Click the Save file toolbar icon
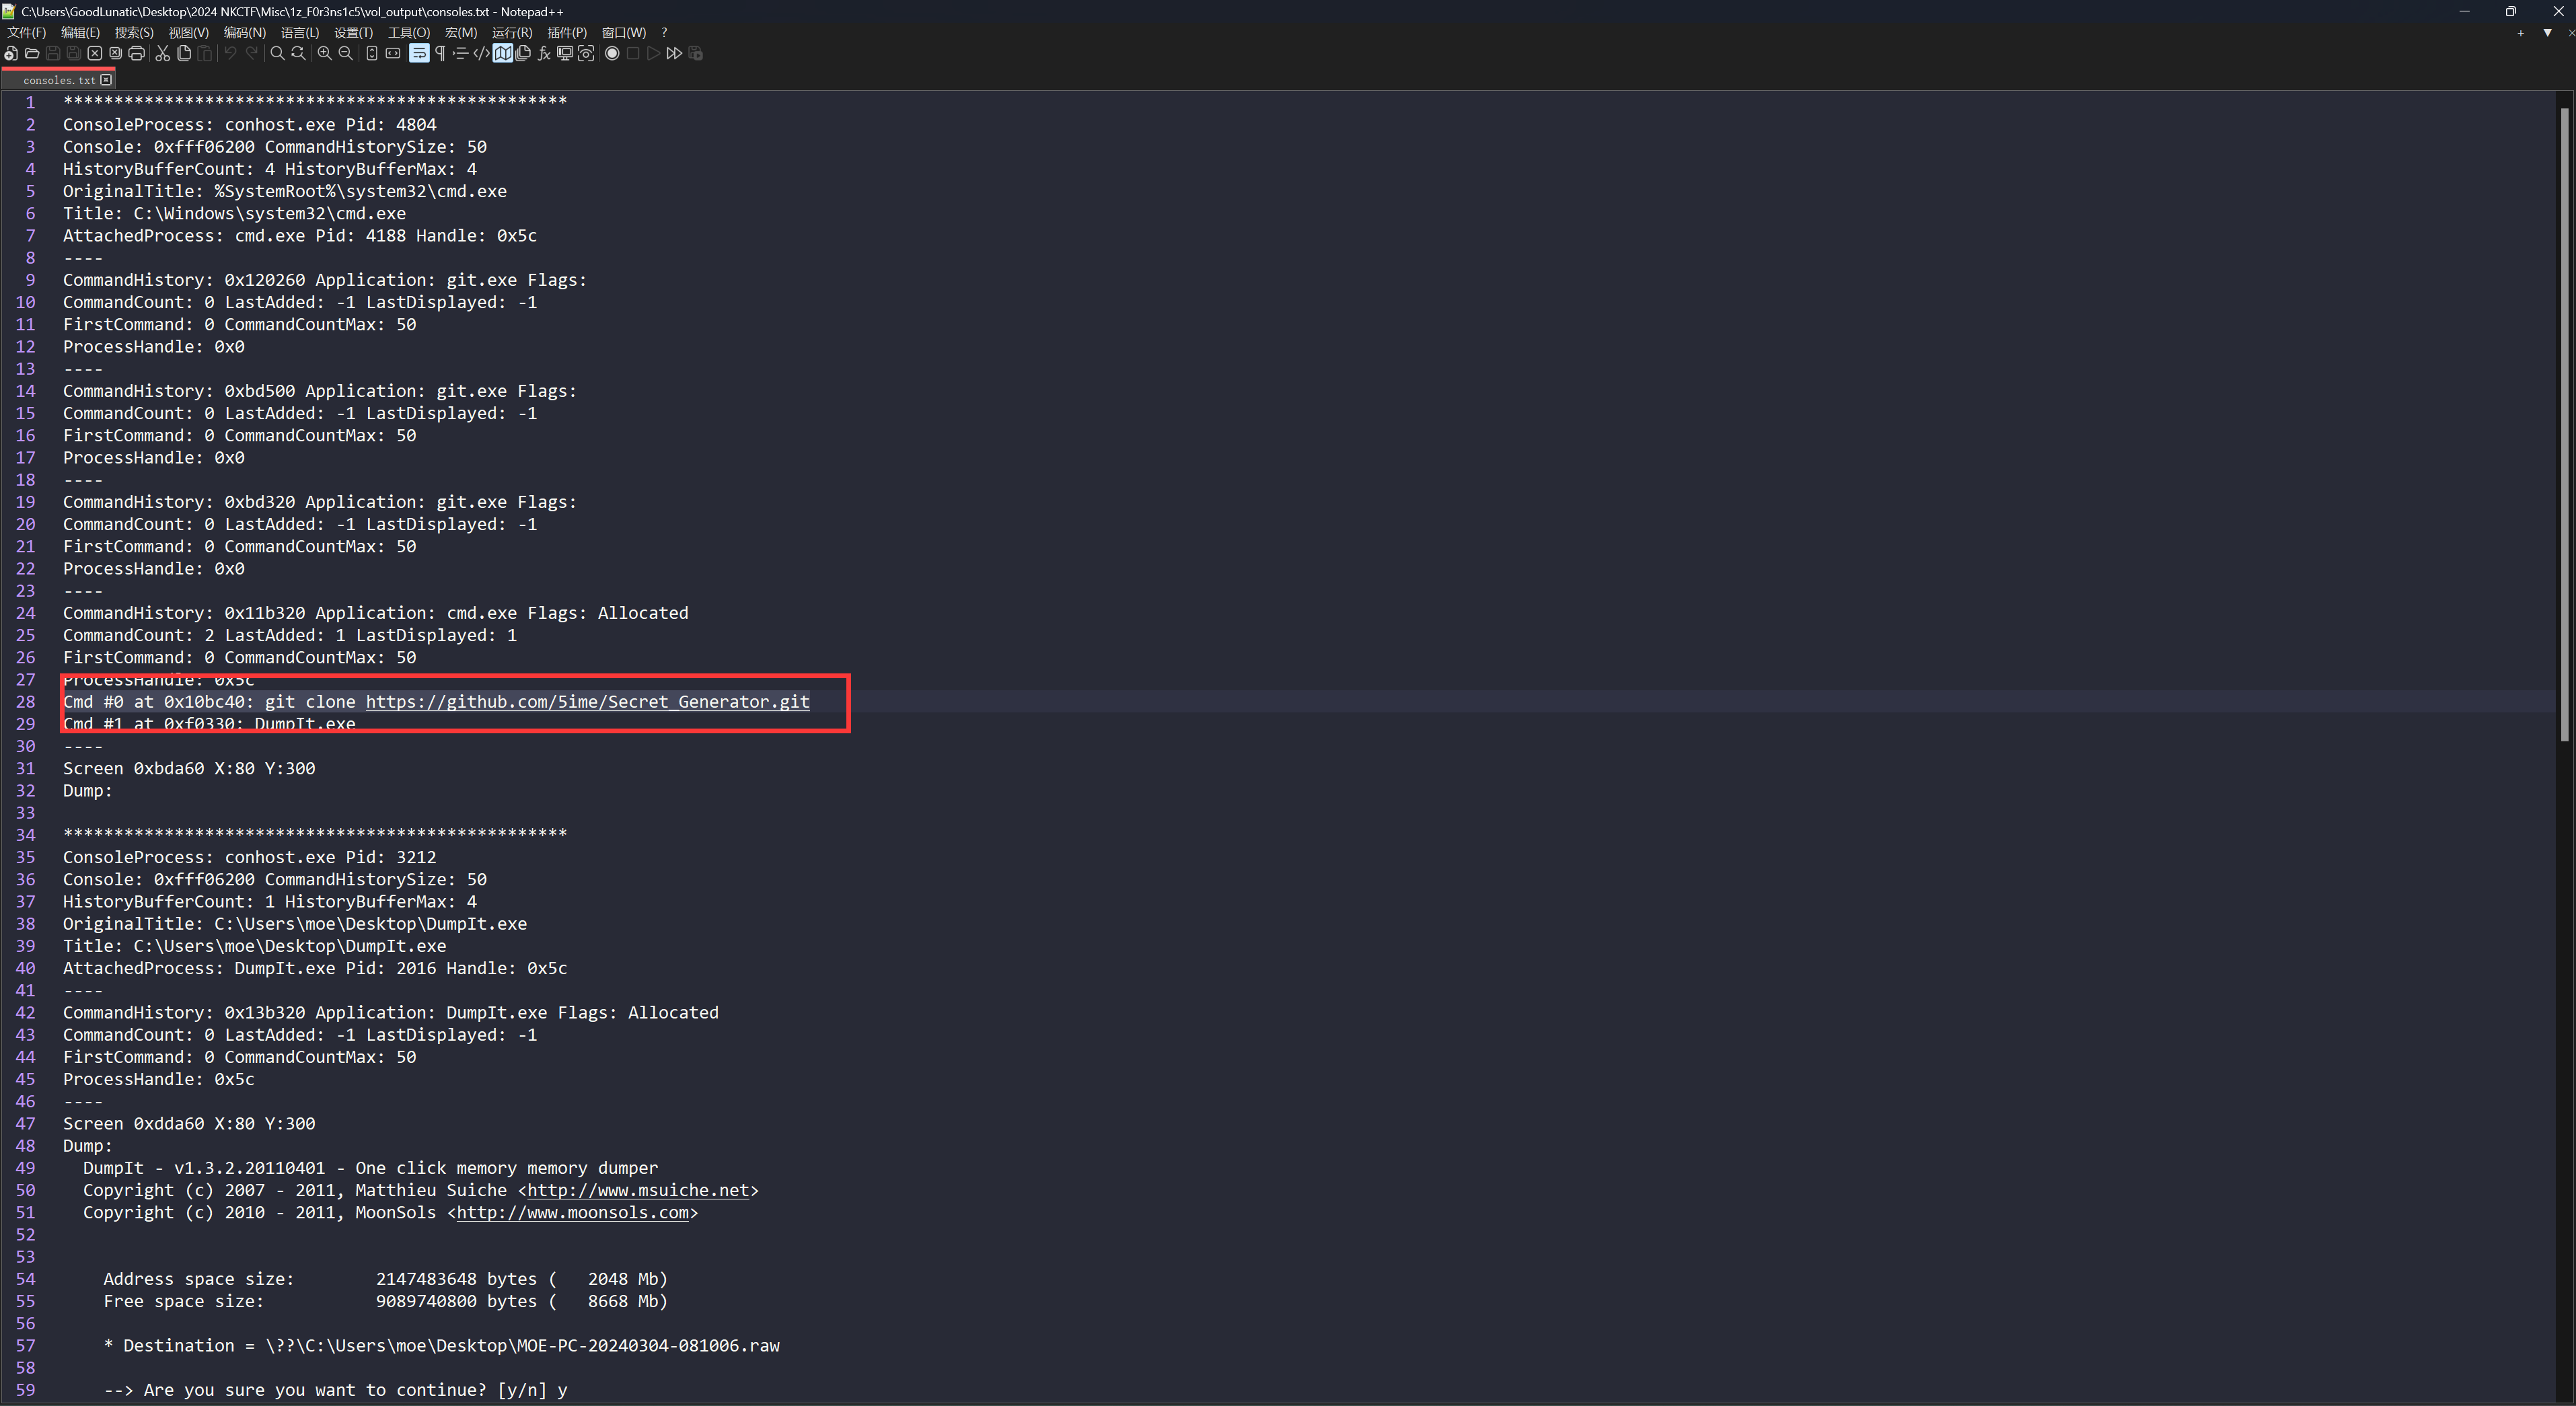 53,53
